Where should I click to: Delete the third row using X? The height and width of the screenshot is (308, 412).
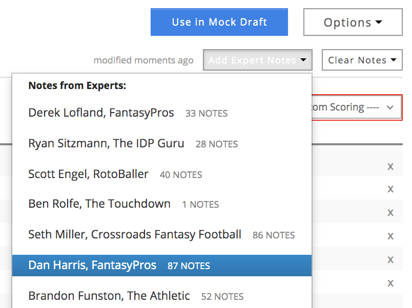[x=390, y=212]
